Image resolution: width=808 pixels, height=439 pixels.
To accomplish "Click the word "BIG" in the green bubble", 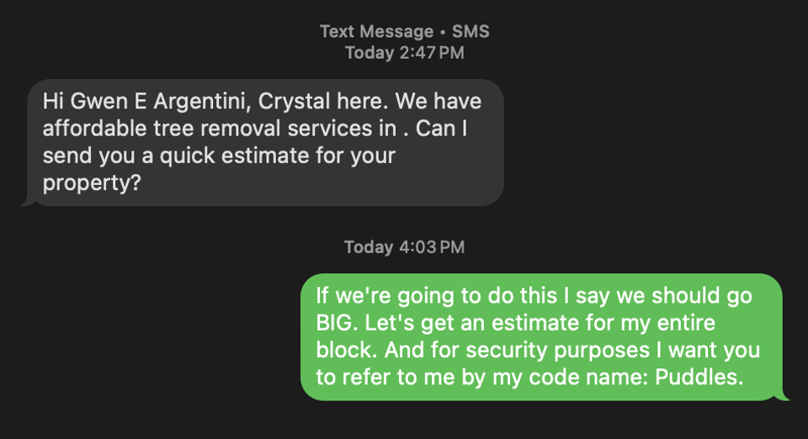I will coord(336,323).
